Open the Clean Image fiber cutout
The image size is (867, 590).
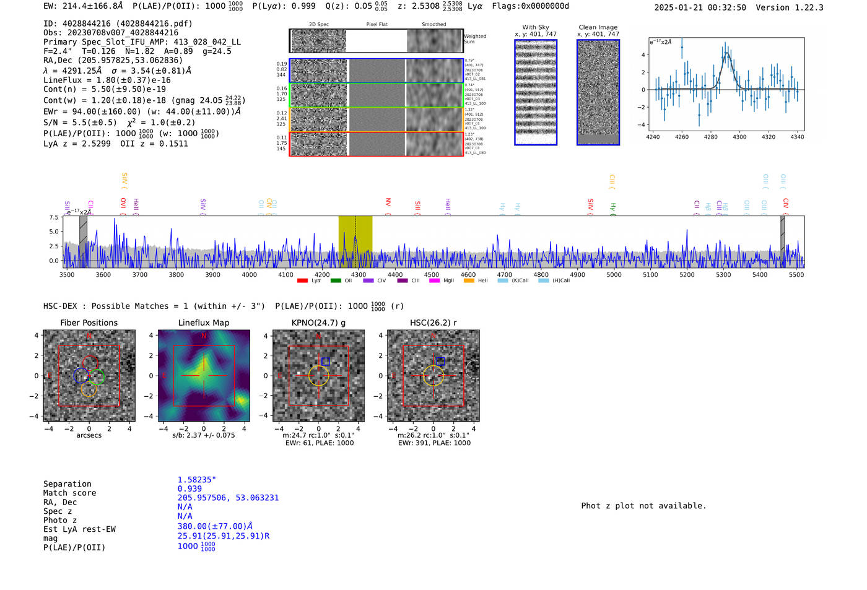[598, 92]
